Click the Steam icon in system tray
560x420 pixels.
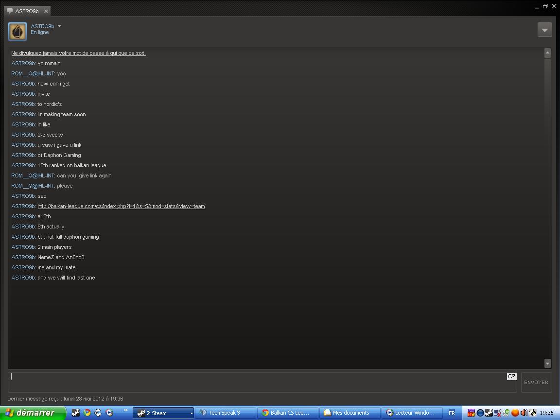tap(489, 413)
